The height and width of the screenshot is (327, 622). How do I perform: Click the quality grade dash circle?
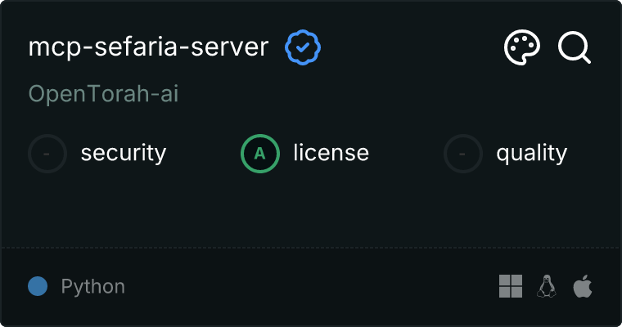pos(463,153)
